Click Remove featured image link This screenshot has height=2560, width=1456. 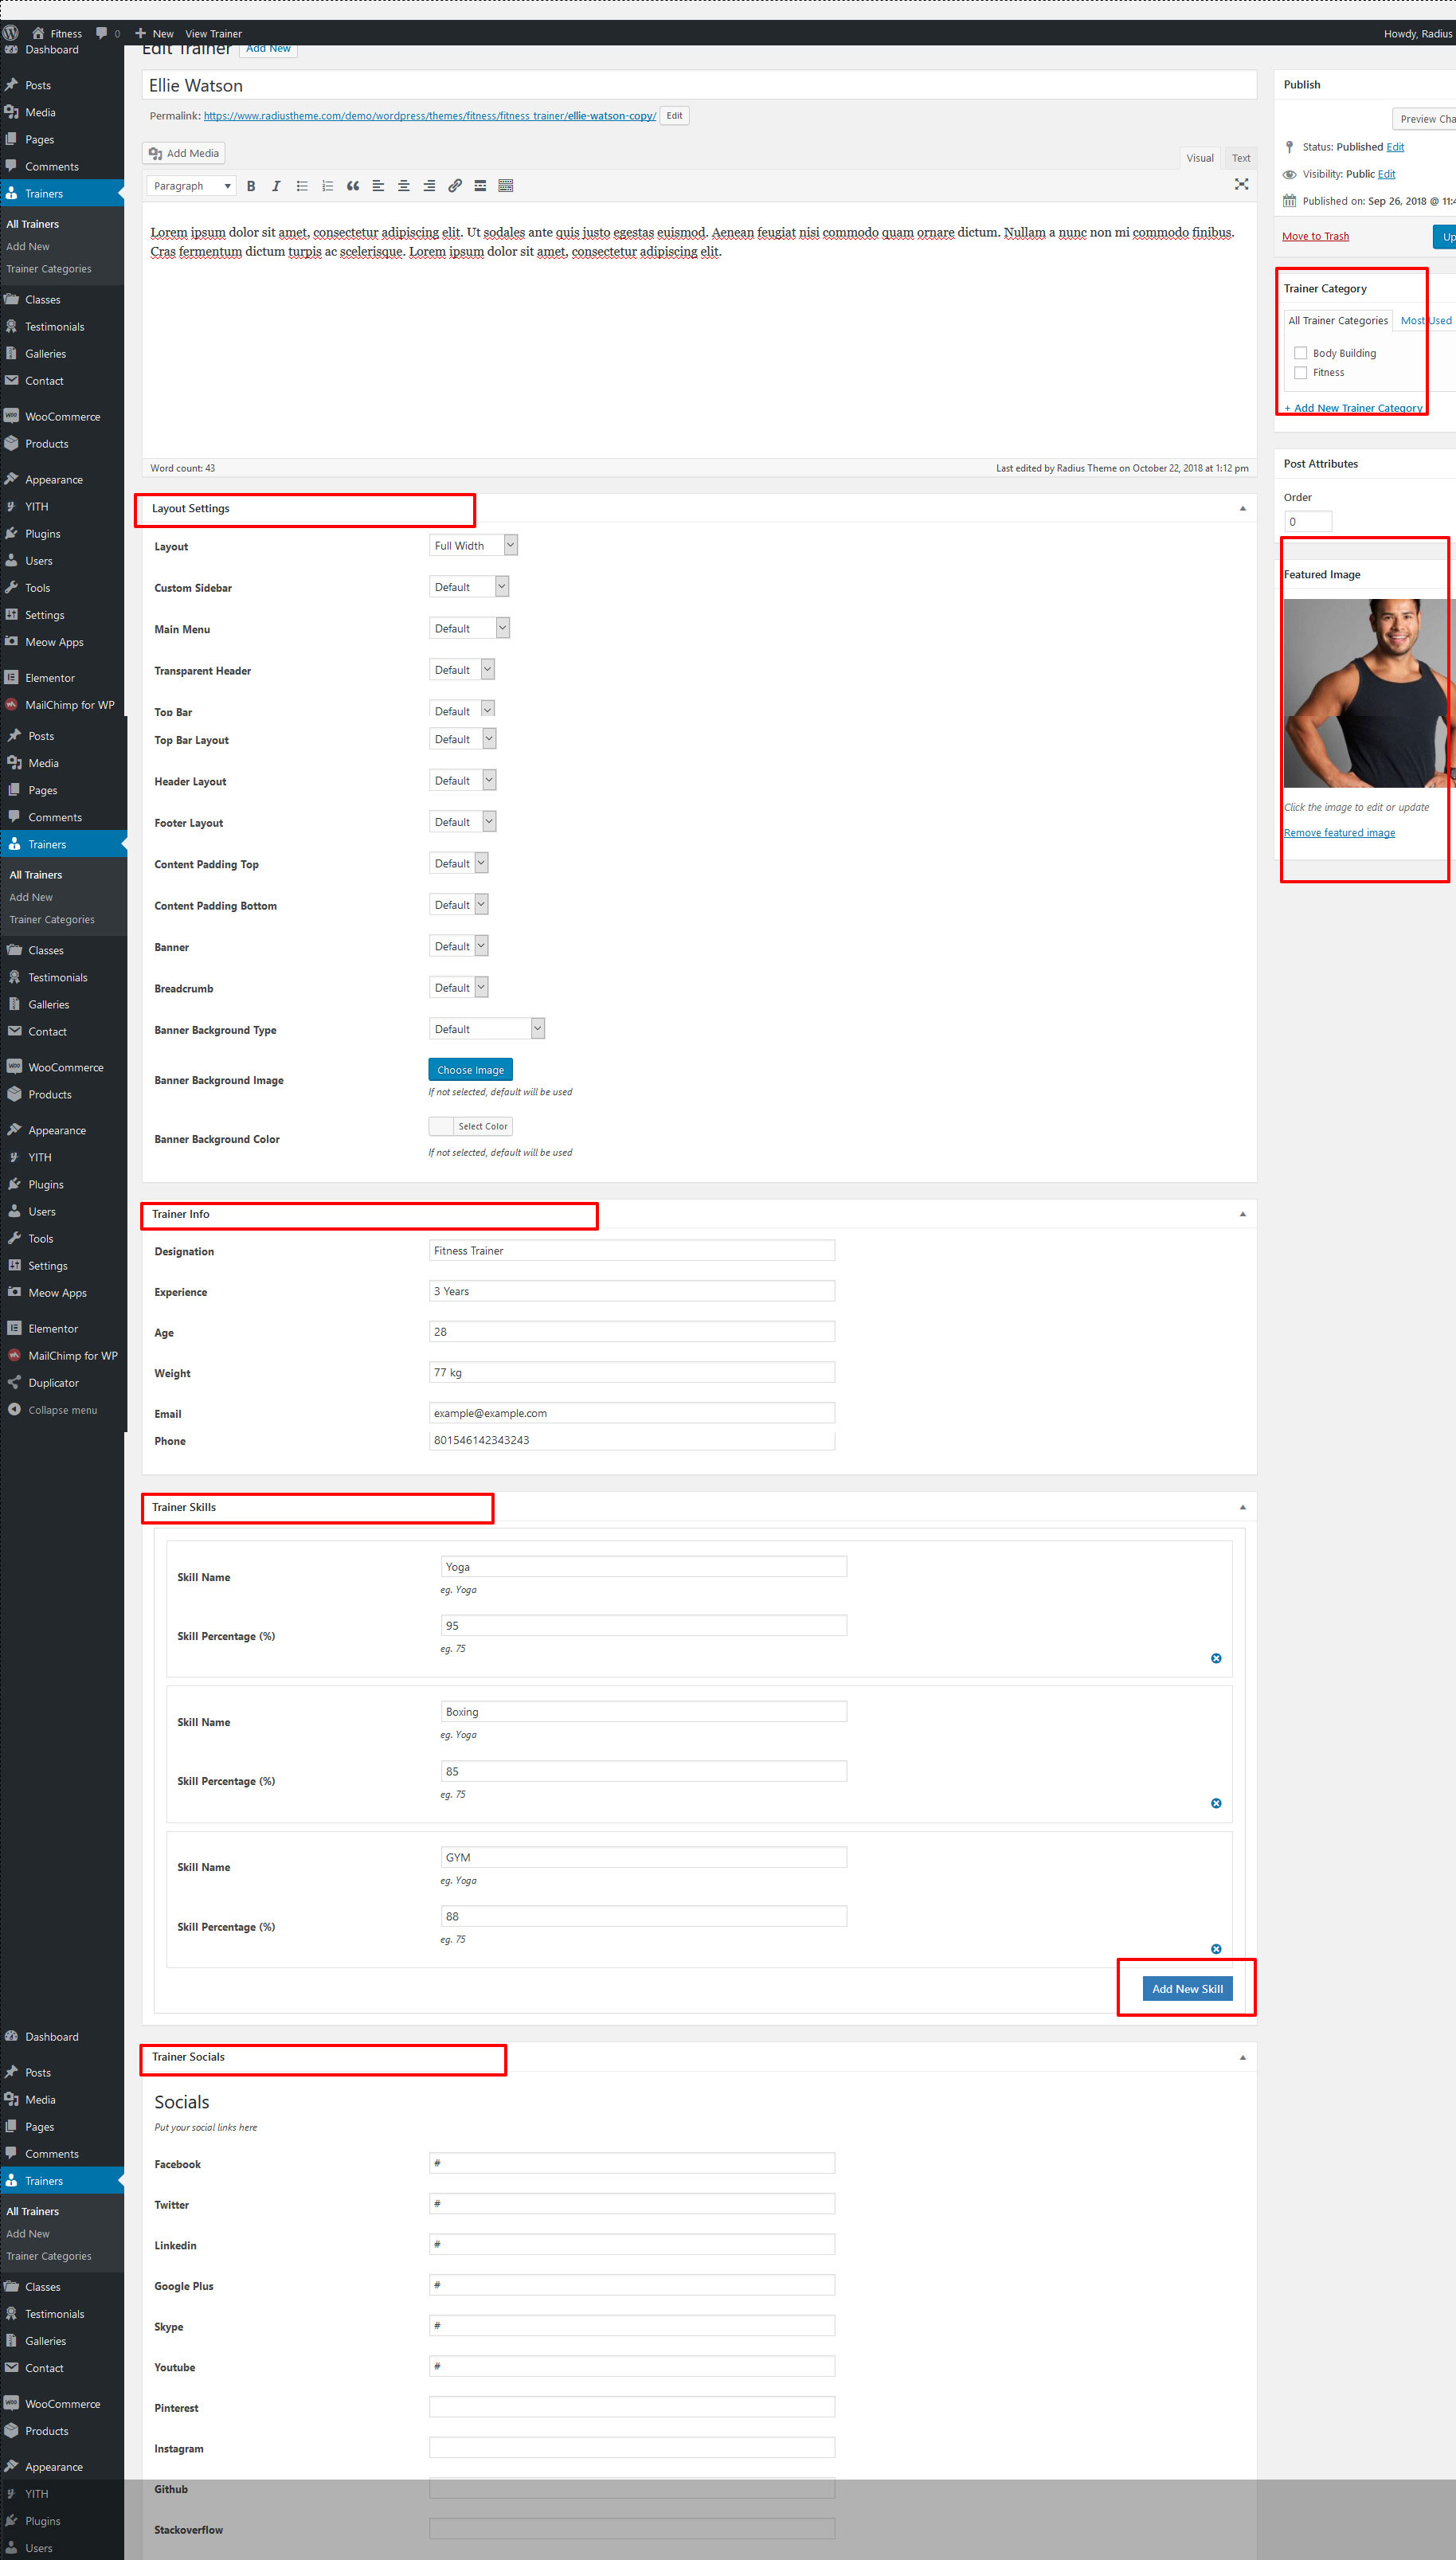pyautogui.click(x=1340, y=833)
